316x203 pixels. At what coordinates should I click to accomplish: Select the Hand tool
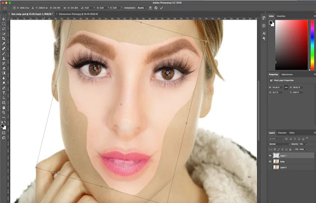pyautogui.click(x=4, y=107)
